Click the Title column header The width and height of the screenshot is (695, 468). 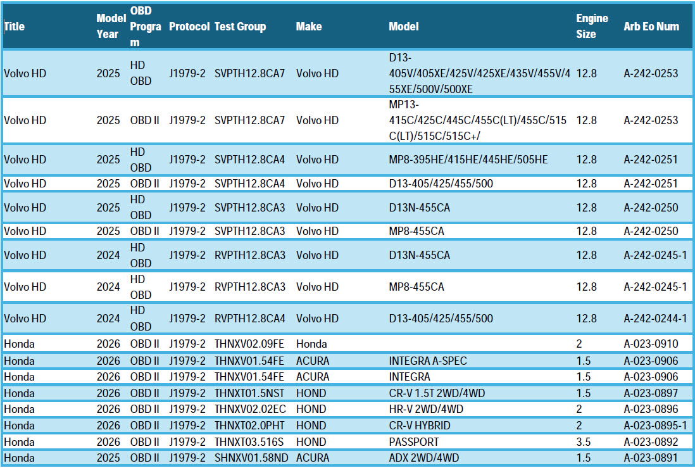(15, 27)
